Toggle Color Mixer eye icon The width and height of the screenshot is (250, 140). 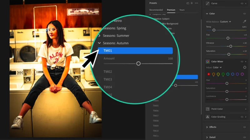242,62
